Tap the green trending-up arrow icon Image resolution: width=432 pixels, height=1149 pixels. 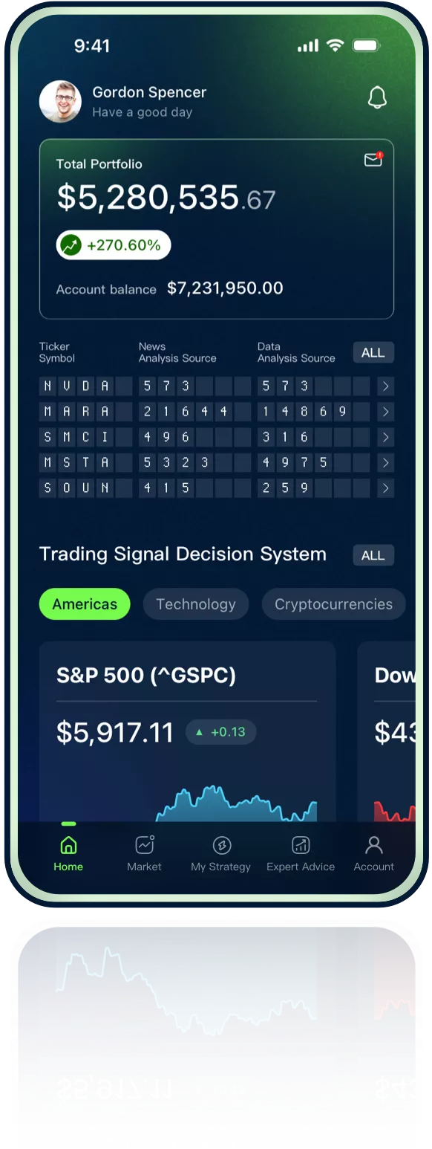click(x=71, y=245)
